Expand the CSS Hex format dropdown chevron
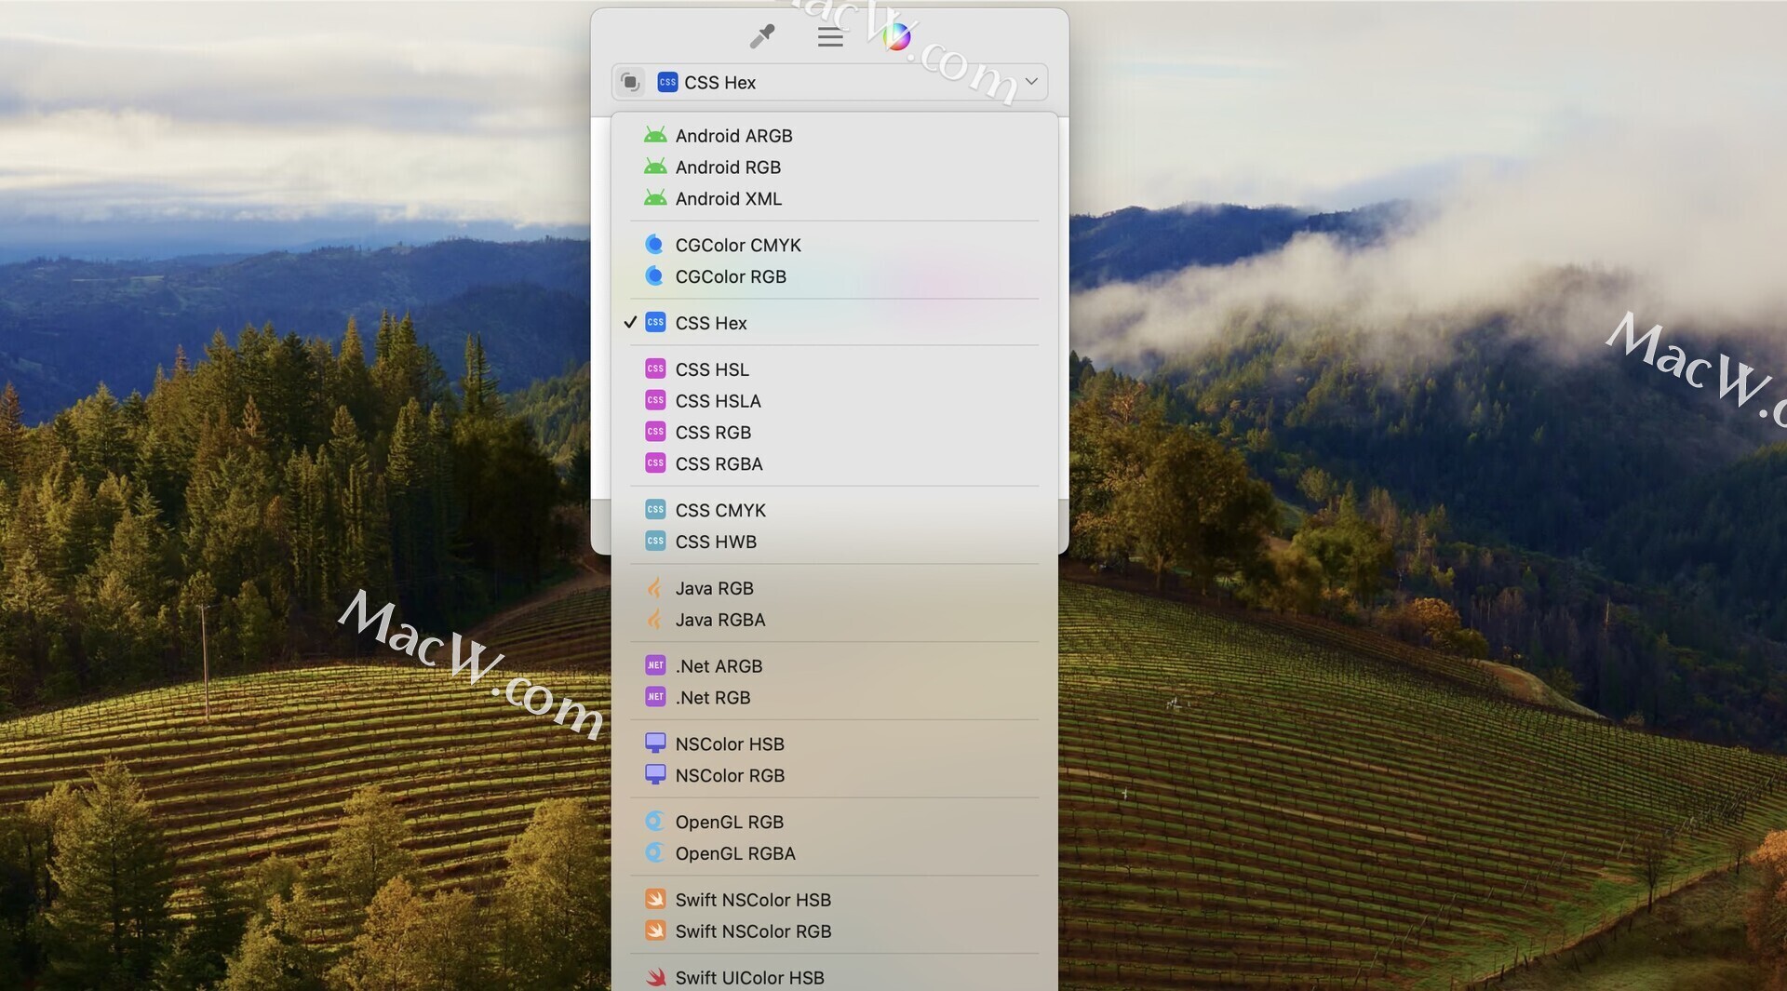Screen dimensions: 1787x991 tap(1031, 82)
